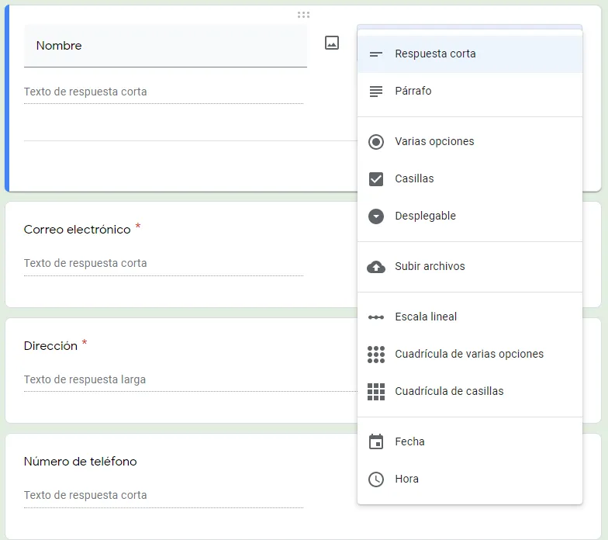Select the Correo electrónico question title
This screenshot has height=540, width=608.
(x=78, y=230)
